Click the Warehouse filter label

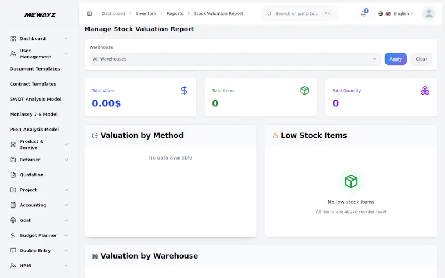(x=101, y=47)
